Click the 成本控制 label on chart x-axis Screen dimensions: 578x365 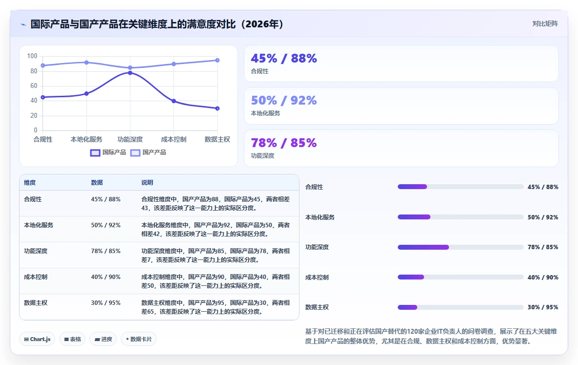(x=173, y=139)
